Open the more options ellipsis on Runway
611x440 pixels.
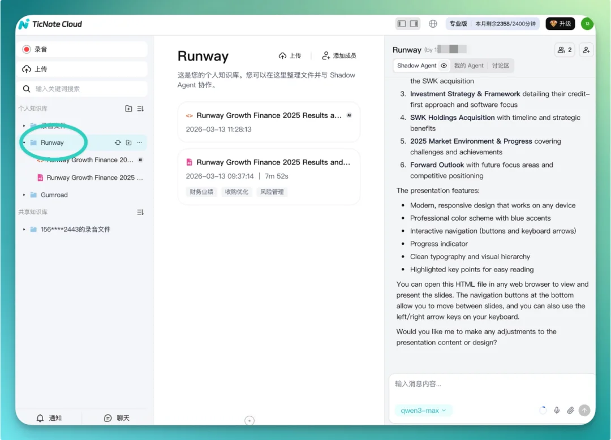140,143
